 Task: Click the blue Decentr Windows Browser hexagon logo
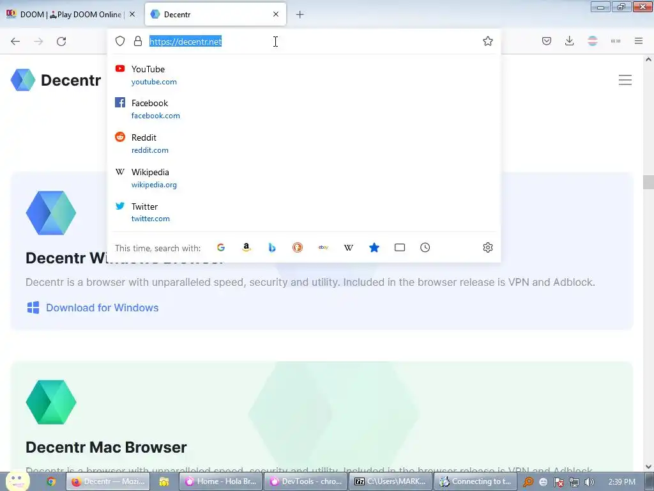[x=51, y=213]
